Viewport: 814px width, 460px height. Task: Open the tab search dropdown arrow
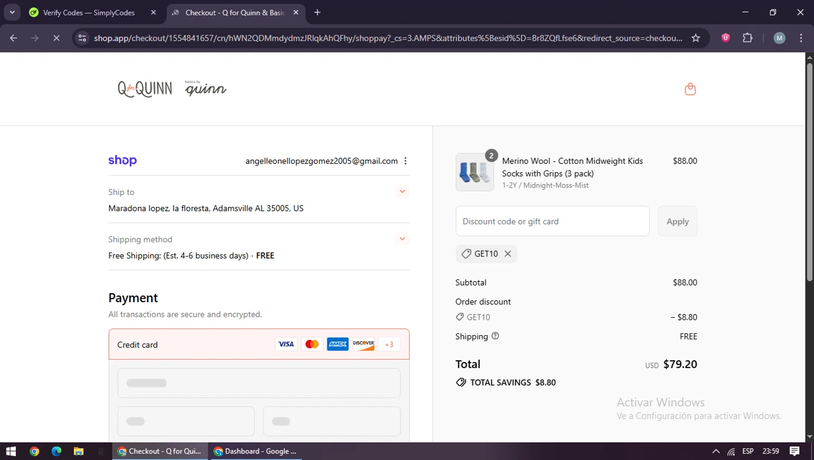[11, 12]
